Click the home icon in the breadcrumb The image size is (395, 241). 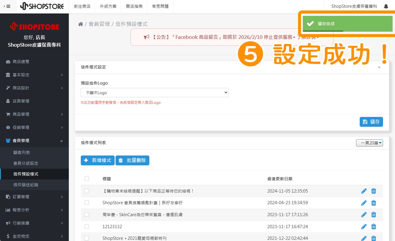[80, 24]
